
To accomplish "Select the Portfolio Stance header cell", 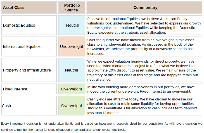I will click(72, 8).
